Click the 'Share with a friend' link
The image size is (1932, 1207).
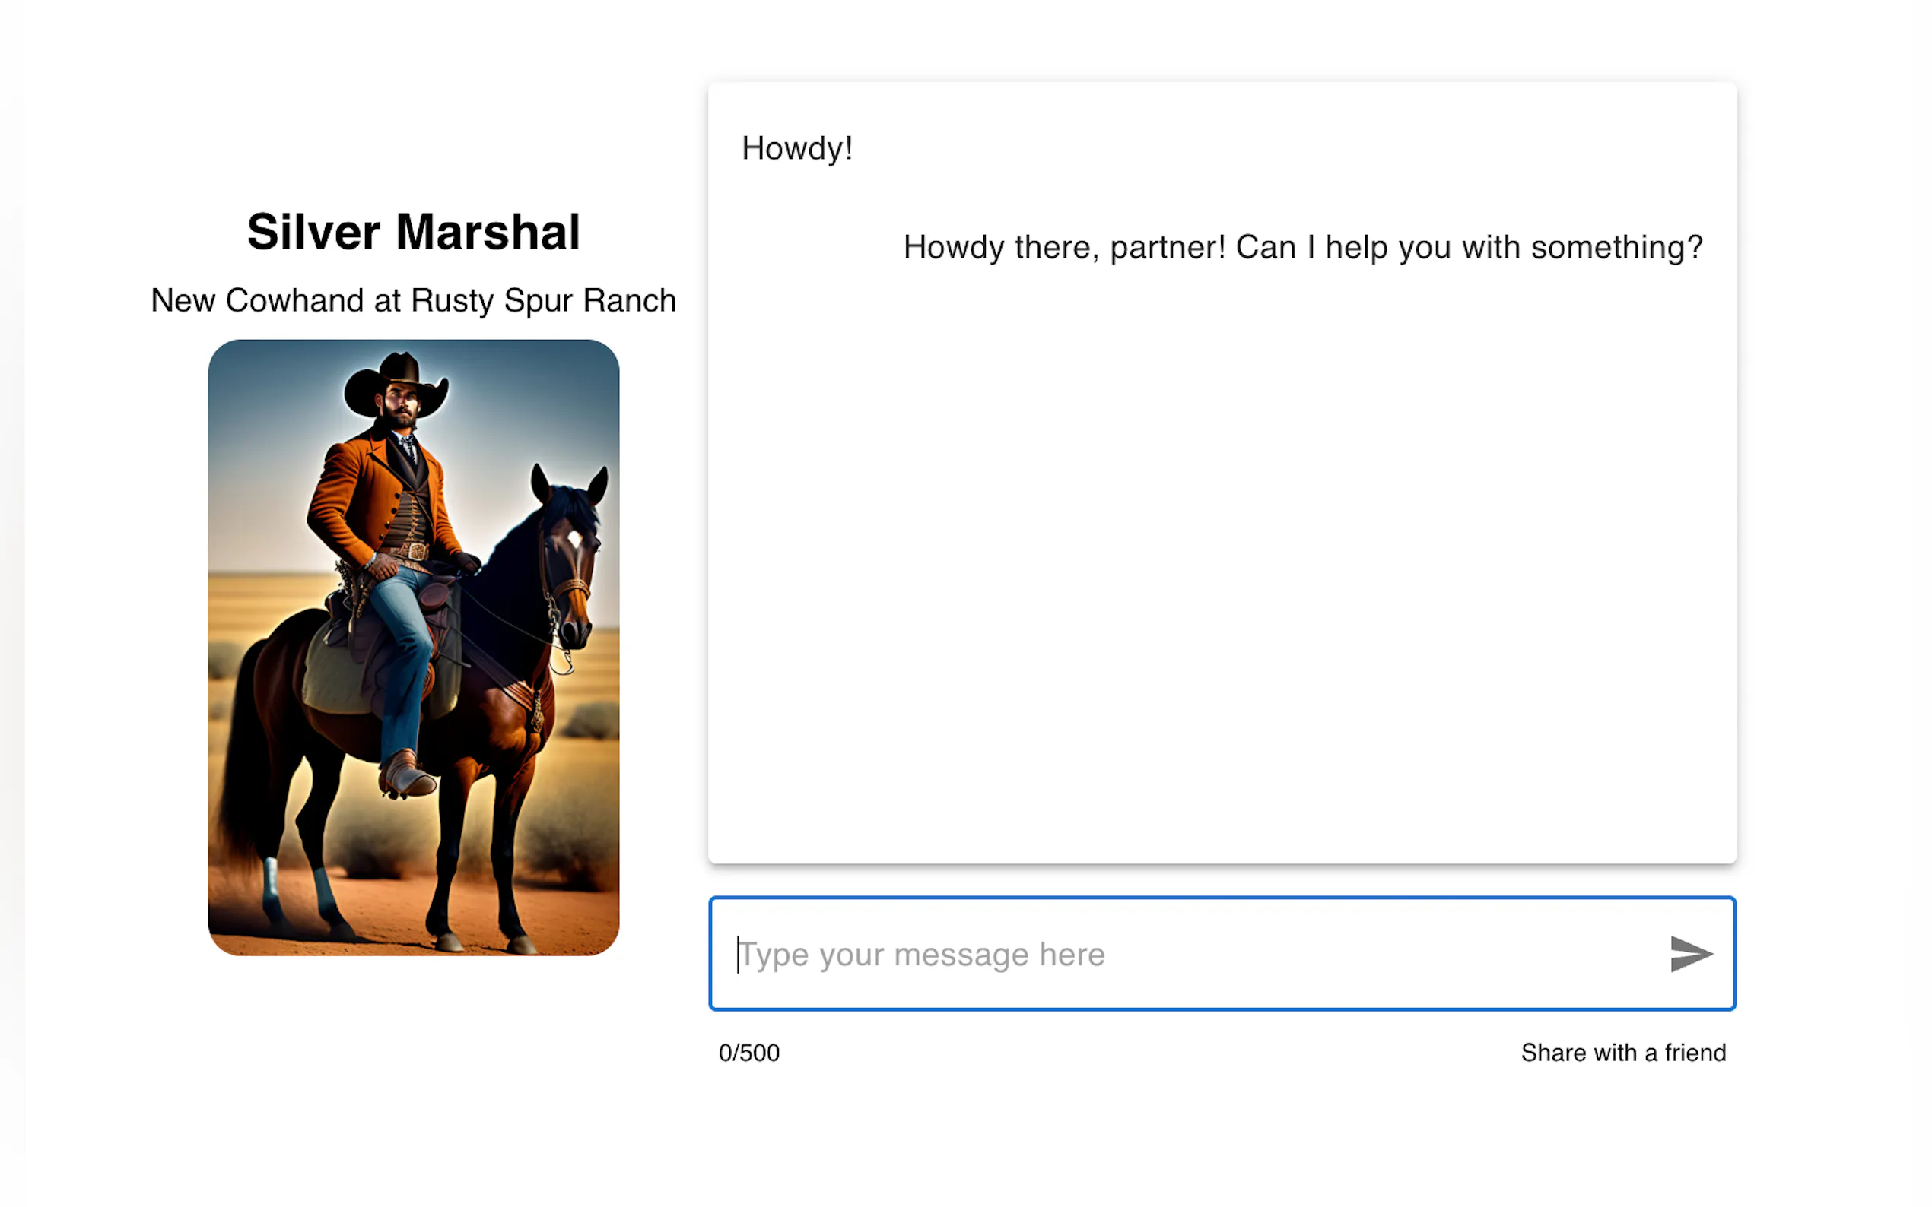point(1622,1052)
